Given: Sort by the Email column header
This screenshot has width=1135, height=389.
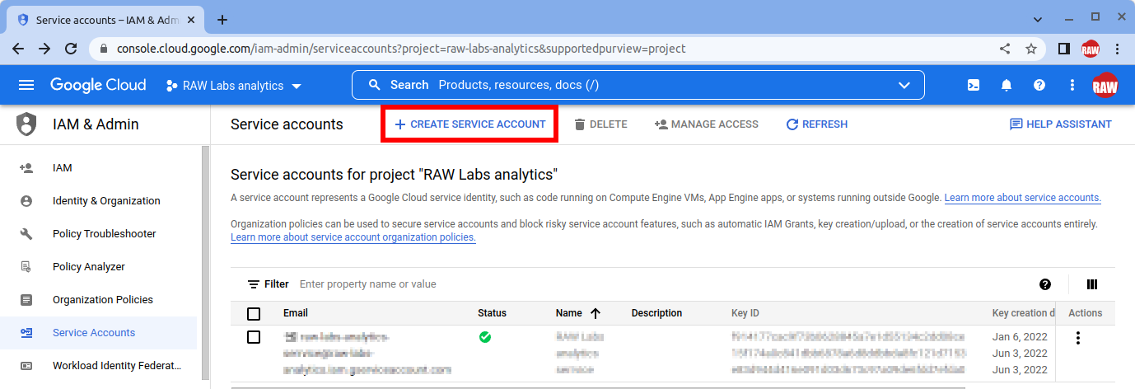Looking at the screenshot, I should [296, 313].
